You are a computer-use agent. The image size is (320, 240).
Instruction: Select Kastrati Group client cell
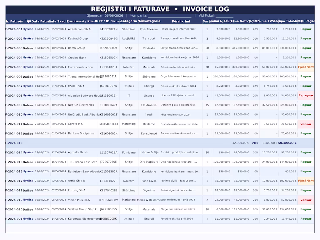pyautogui.click(x=78, y=38)
